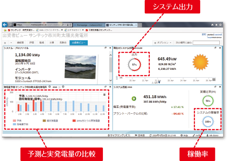Open the 気象台 tab
The width and height of the screenshot is (228, 161).
63,43
